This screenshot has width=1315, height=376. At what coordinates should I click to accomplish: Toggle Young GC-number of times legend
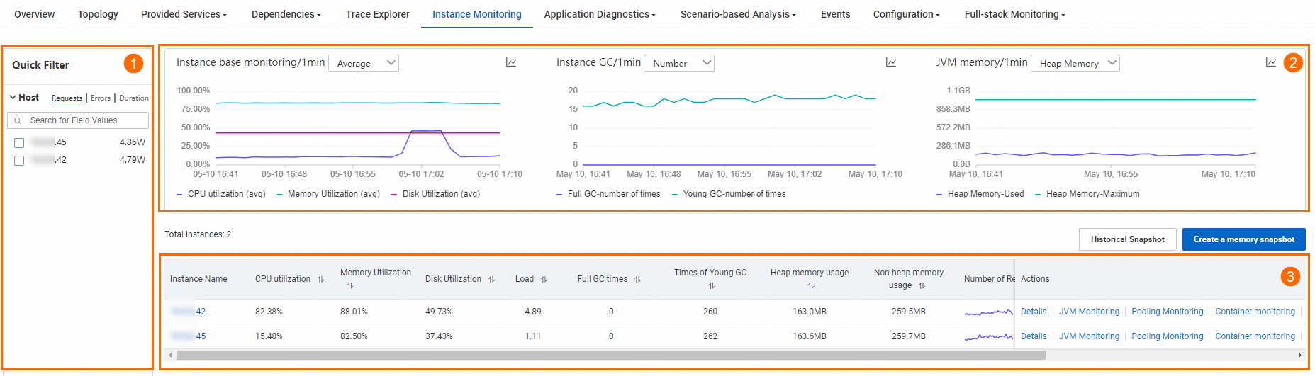coord(728,194)
